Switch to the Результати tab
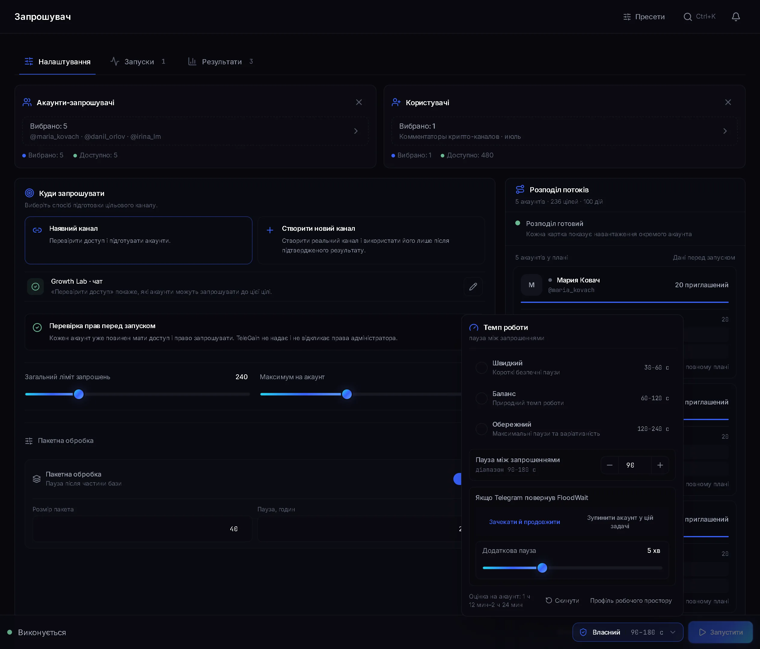The height and width of the screenshot is (649, 760). point(220,62)
